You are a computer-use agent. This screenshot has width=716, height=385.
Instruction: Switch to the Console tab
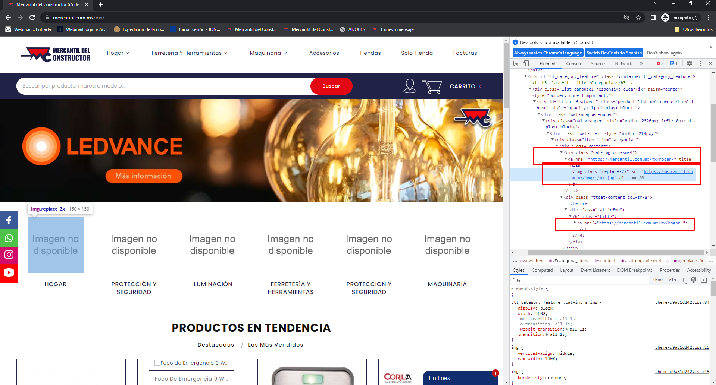tap(574, 64)
